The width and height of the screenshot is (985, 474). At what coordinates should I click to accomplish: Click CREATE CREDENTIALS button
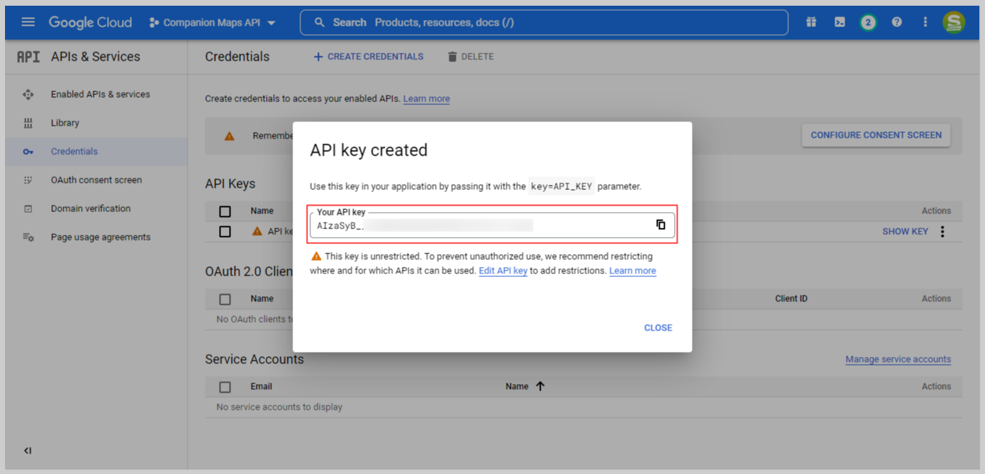[369, 56]
